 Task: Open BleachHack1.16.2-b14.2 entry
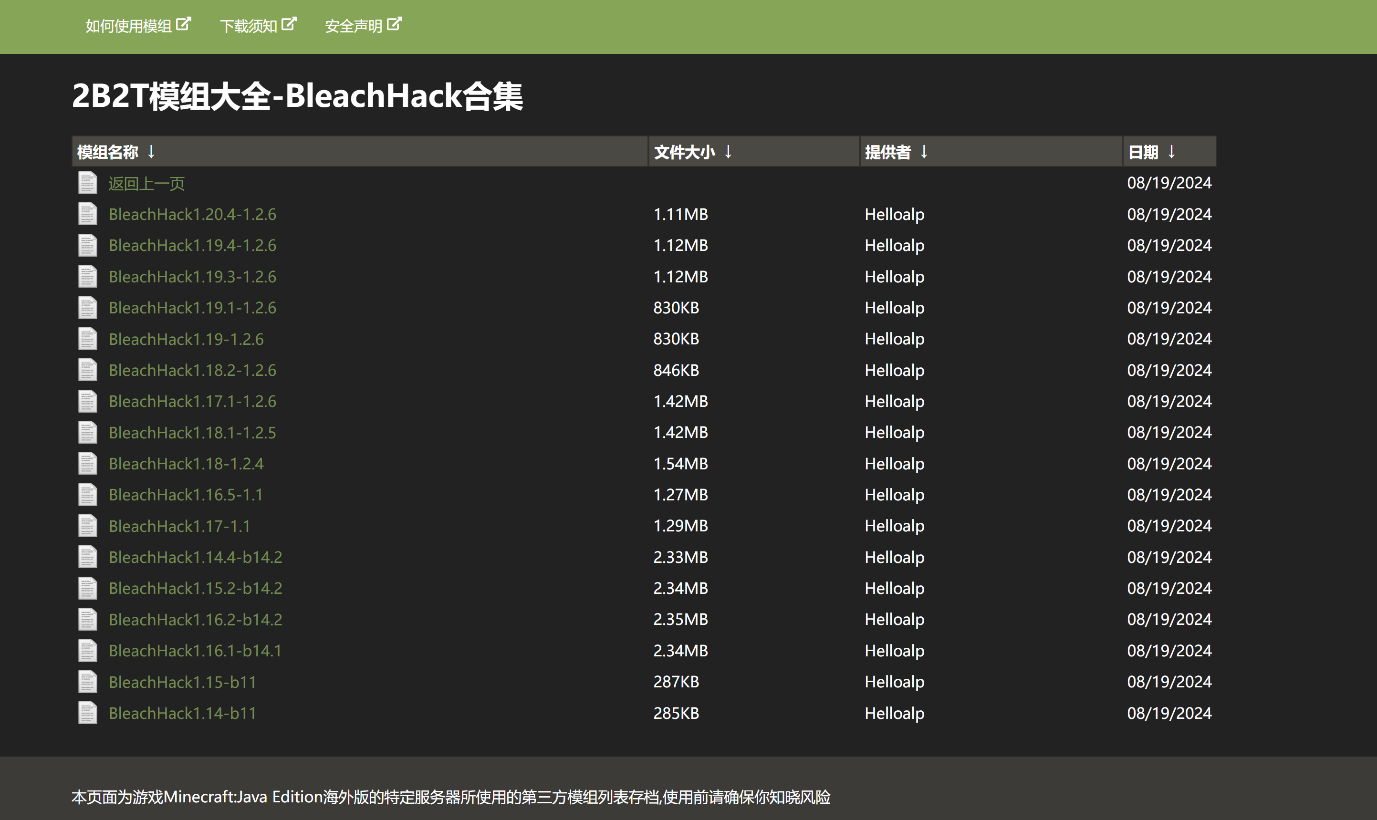(196, 620)
